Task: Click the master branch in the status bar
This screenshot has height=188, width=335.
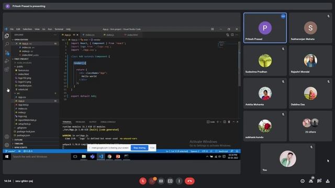Action: (x=10, y=151)
